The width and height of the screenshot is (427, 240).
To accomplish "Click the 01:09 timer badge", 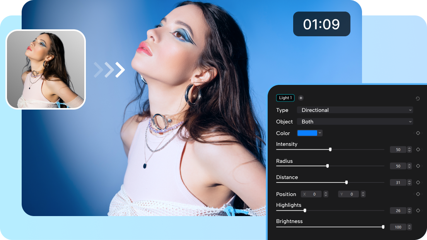I will [x=322, y=24].
